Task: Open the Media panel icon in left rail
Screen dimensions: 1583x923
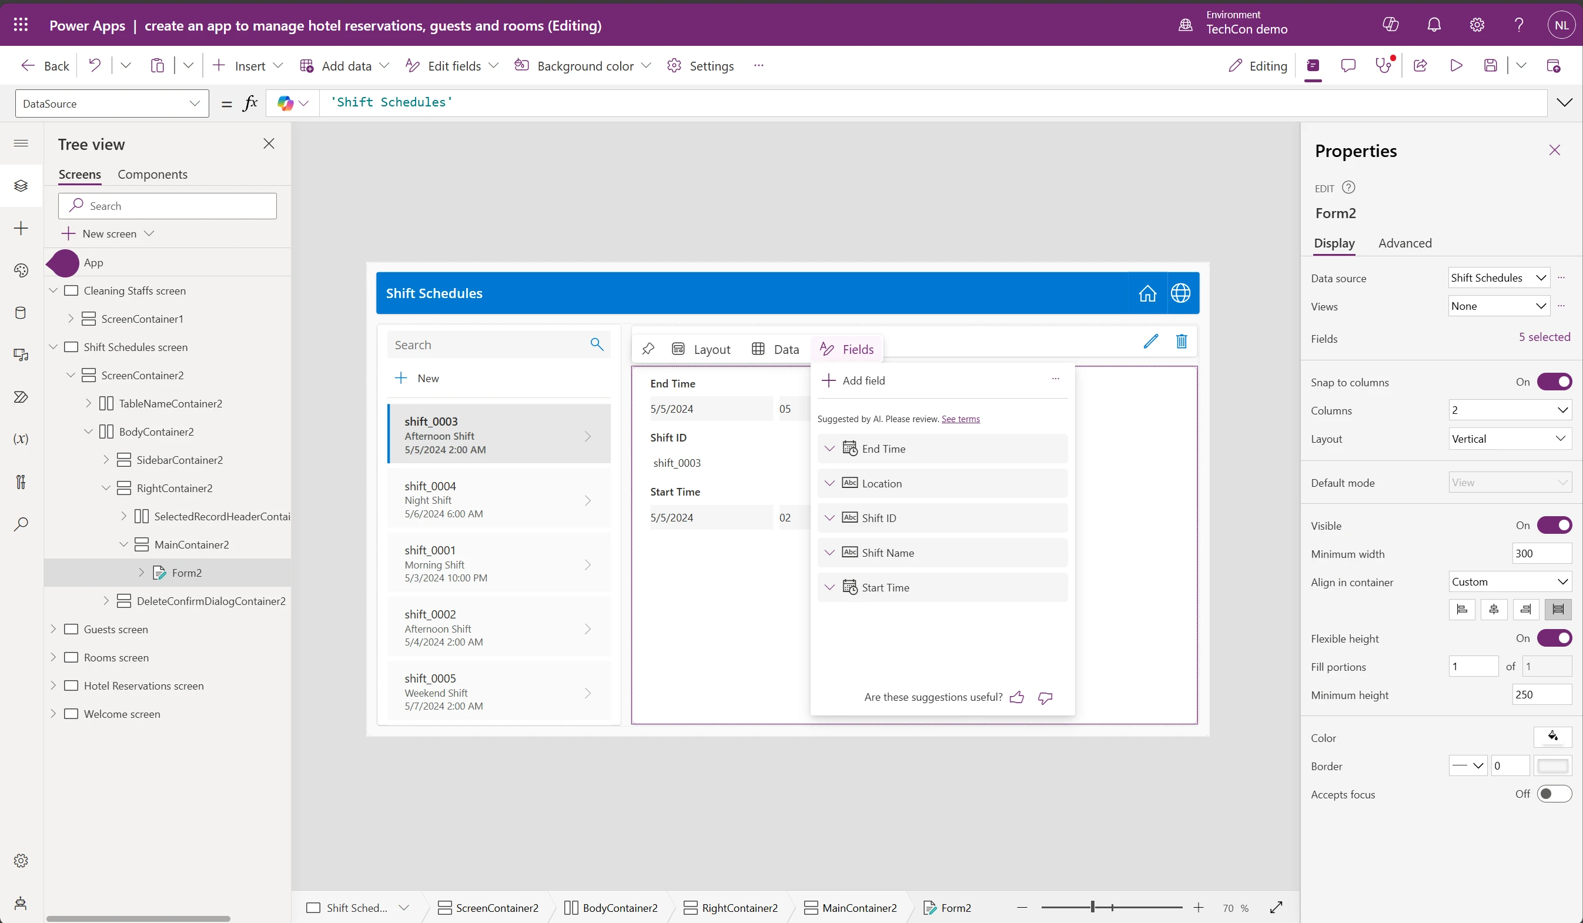Action: (21, 356)
